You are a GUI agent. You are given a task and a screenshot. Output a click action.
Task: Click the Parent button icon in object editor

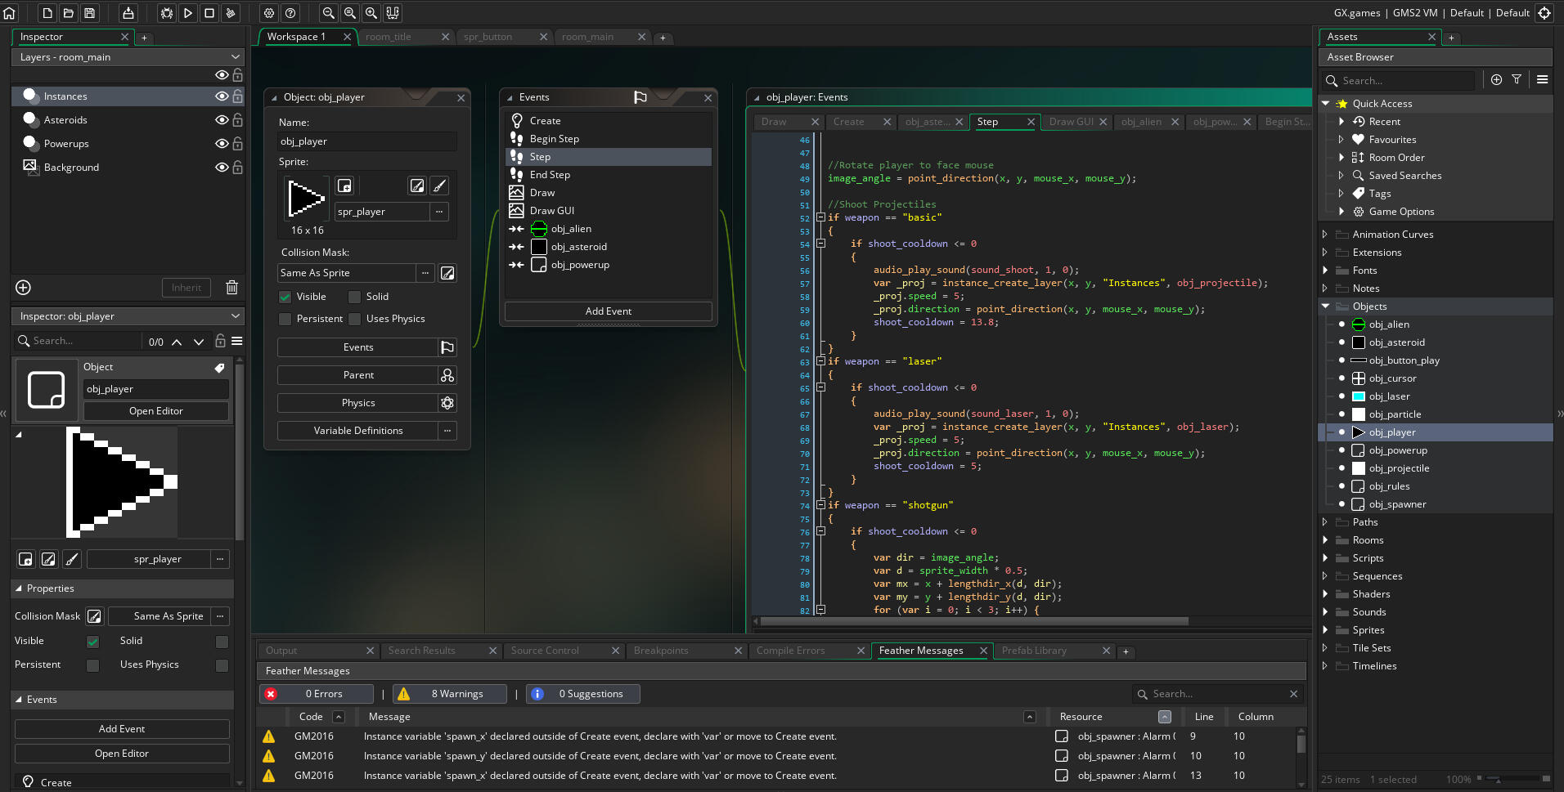447,375
